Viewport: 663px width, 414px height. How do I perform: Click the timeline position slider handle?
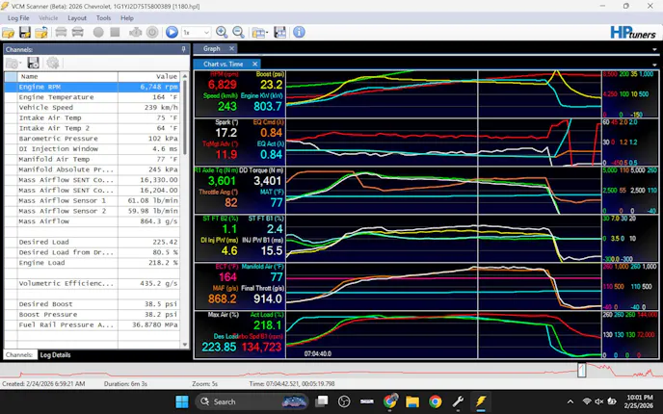581,370
